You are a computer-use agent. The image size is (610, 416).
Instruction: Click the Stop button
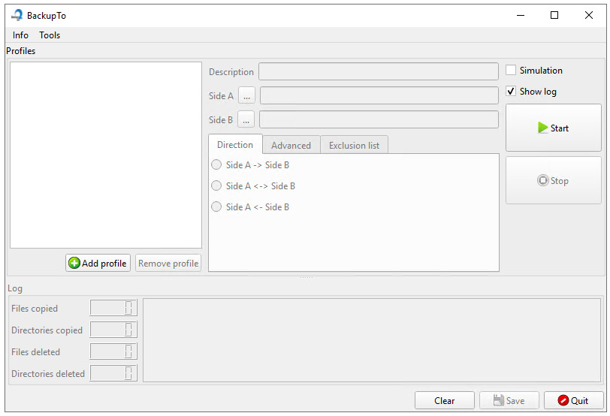click(553, 180)
